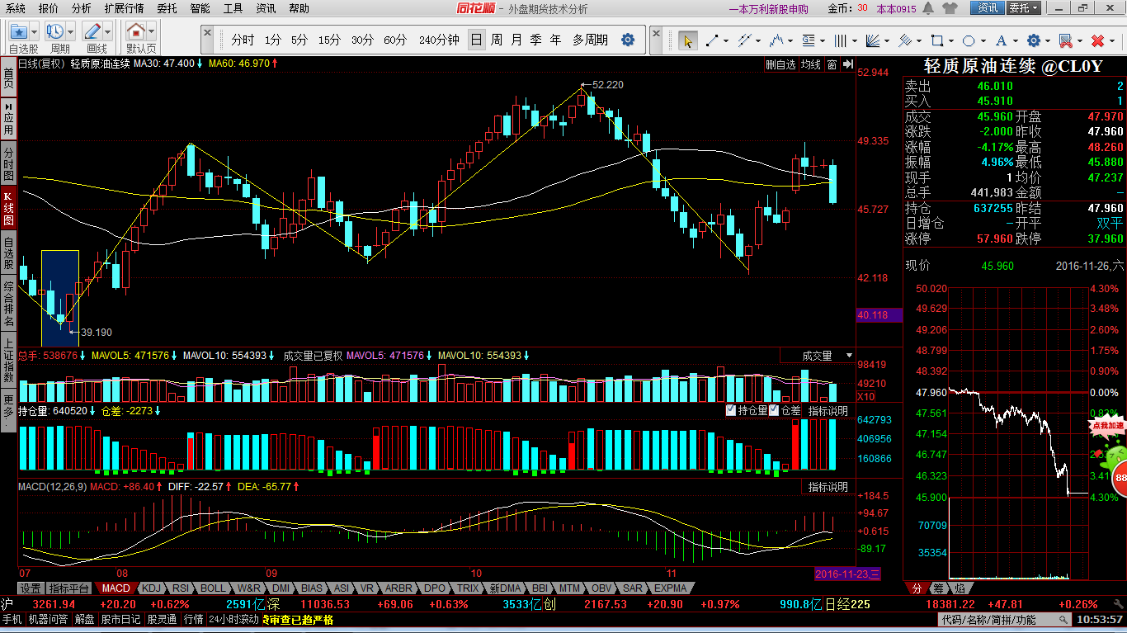Screen dimensions: 1127x633
Task: Toggle the 仓差 checkbox
Action: click(x=774, y=410)
